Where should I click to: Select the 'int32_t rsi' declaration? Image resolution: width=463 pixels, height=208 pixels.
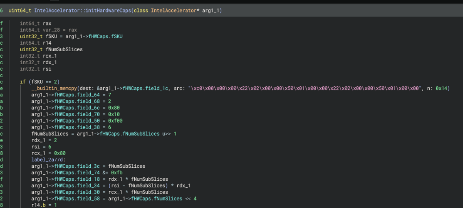pos(36,69)
